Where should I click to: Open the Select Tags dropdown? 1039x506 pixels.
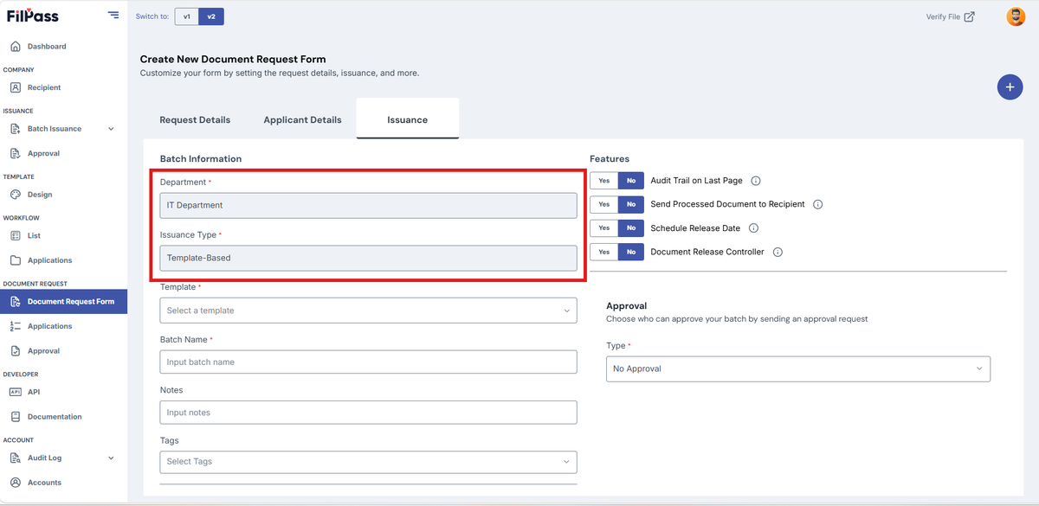[368, 462]
